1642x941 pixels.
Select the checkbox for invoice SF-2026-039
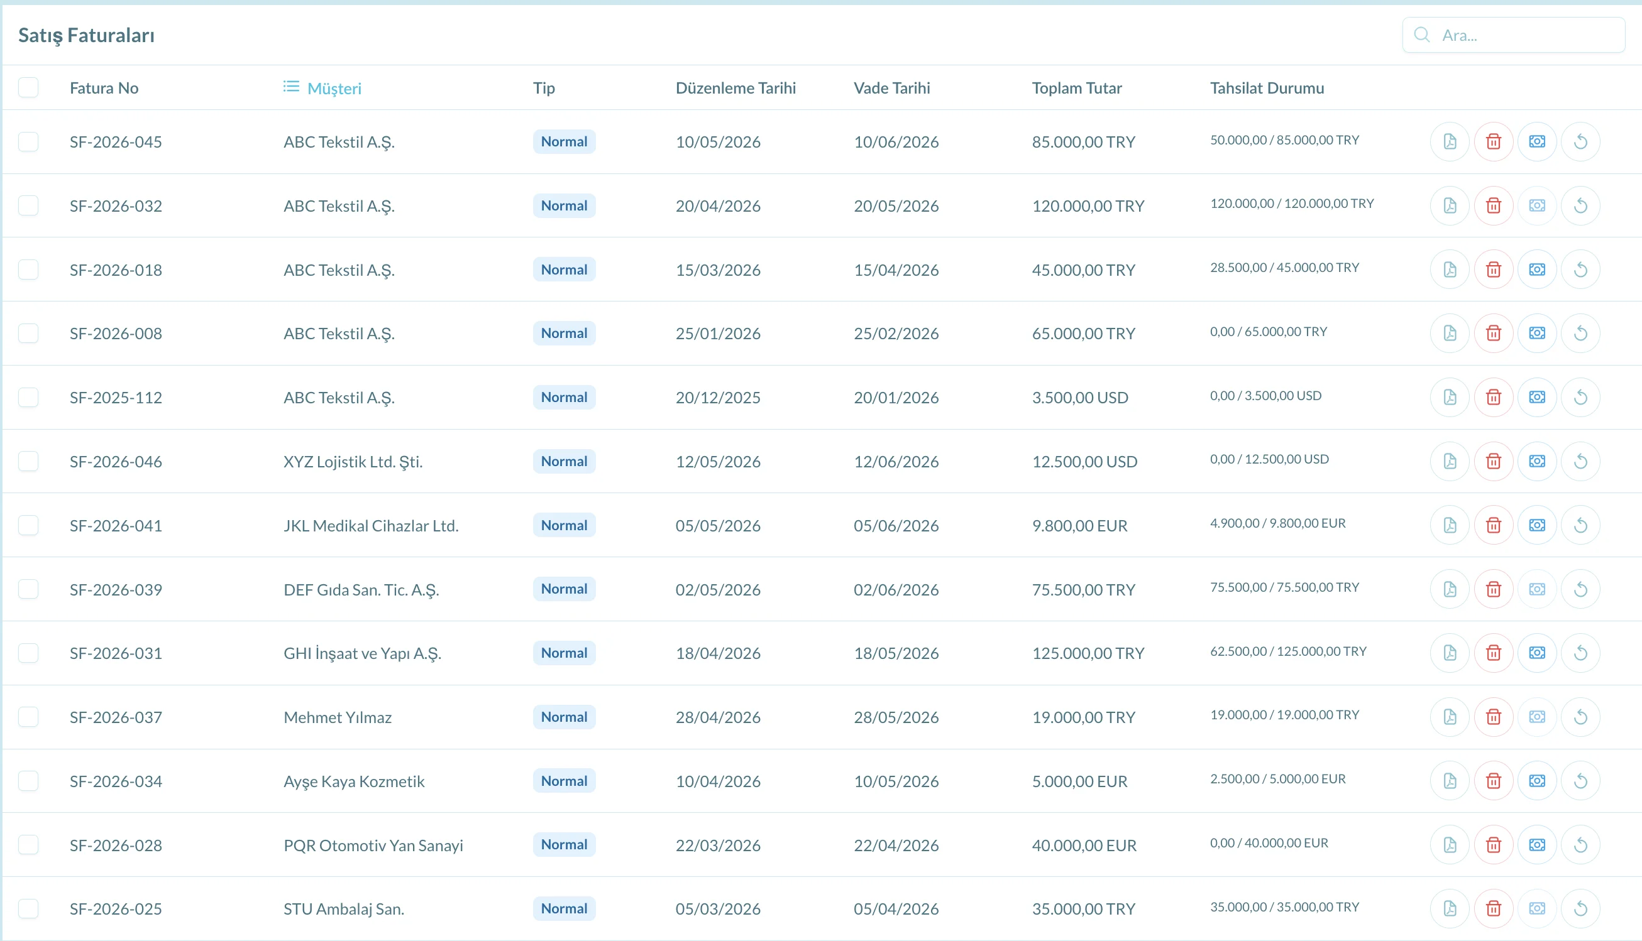(28, 589)
